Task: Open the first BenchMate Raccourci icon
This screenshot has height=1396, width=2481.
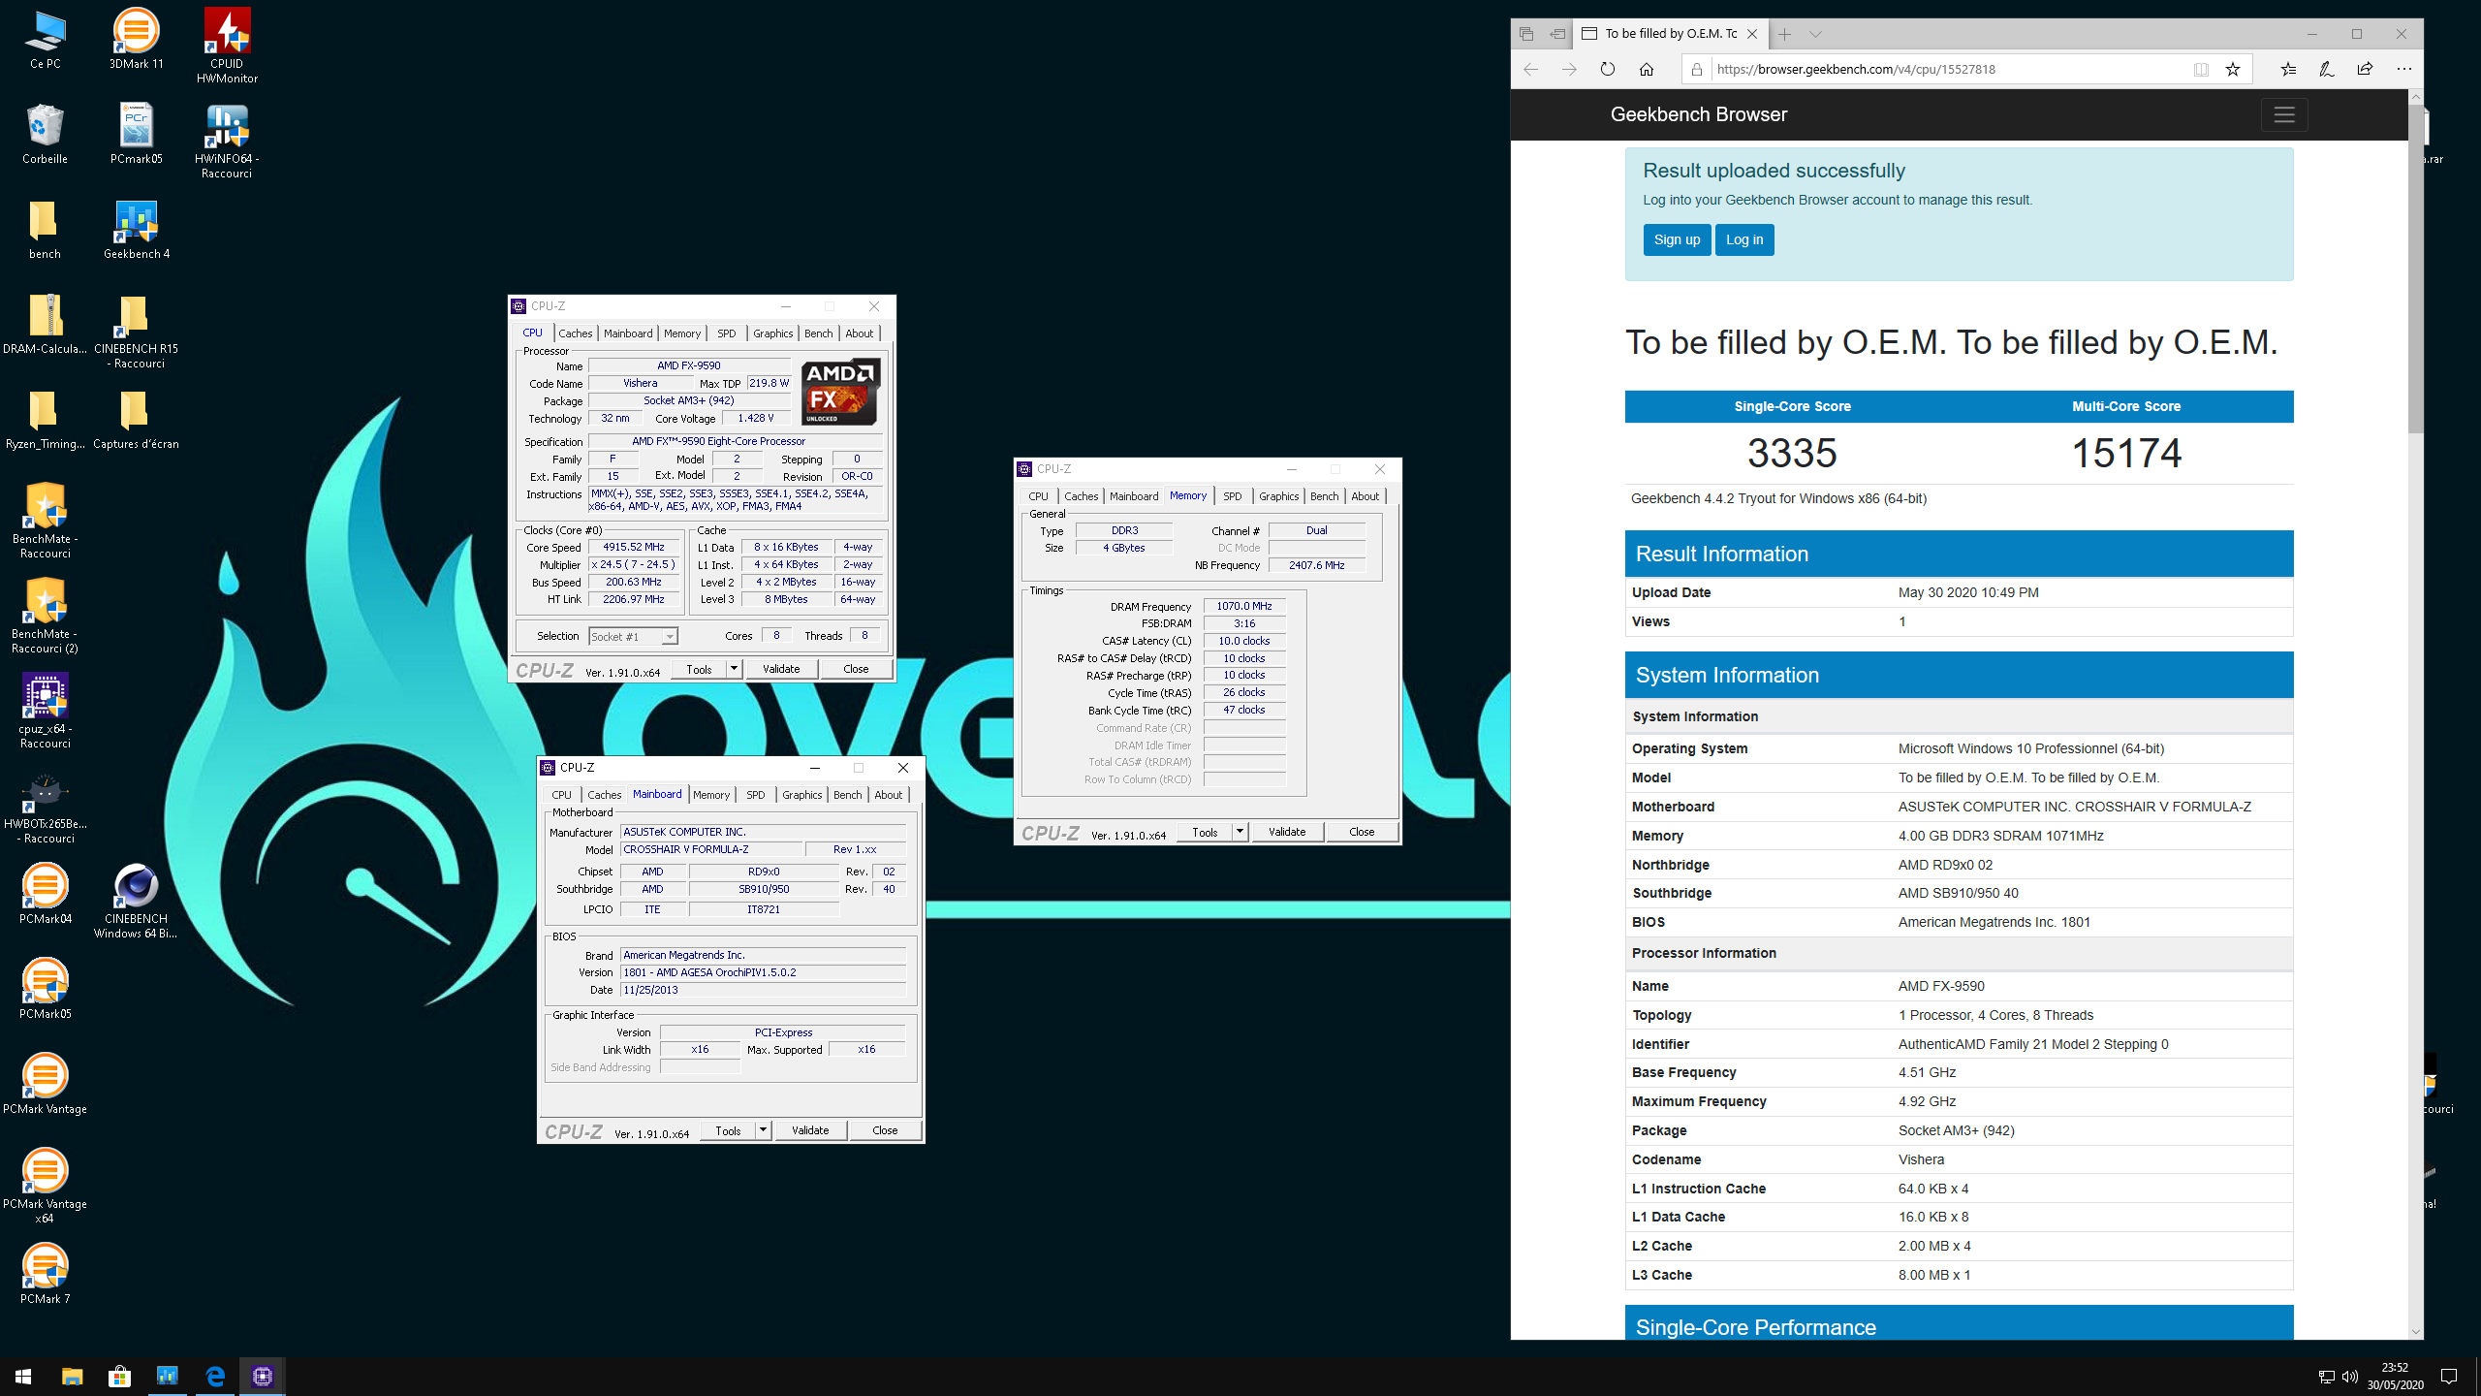Action: (x=45, y=521)
